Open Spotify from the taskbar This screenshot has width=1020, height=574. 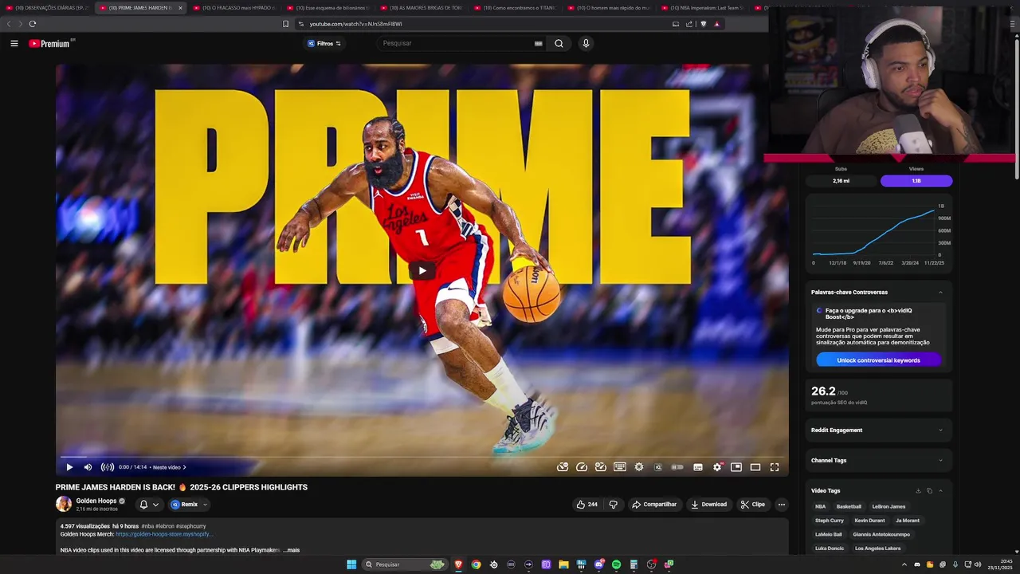point(616,564)
